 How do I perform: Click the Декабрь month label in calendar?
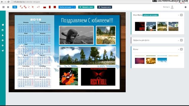click(x=43, y=77)
